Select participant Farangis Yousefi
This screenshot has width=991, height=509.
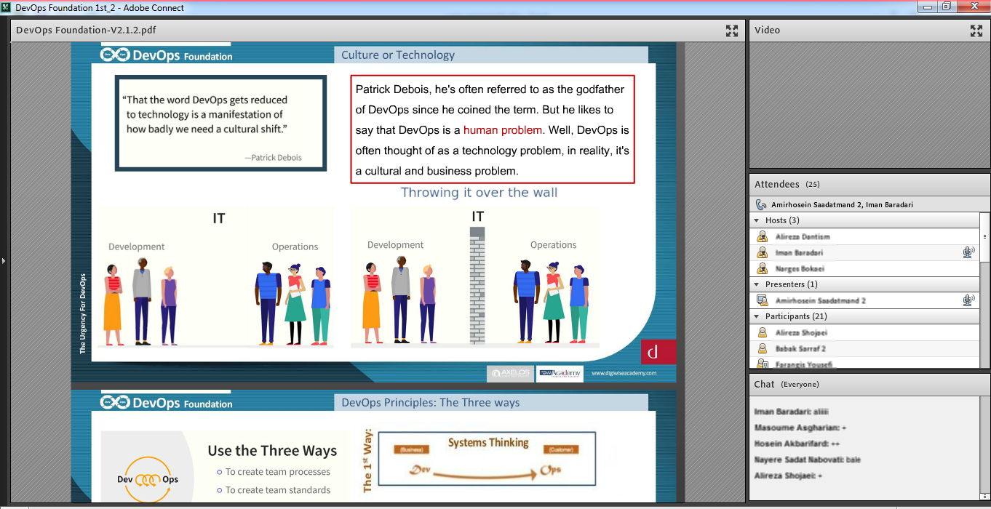pos(865,364)
